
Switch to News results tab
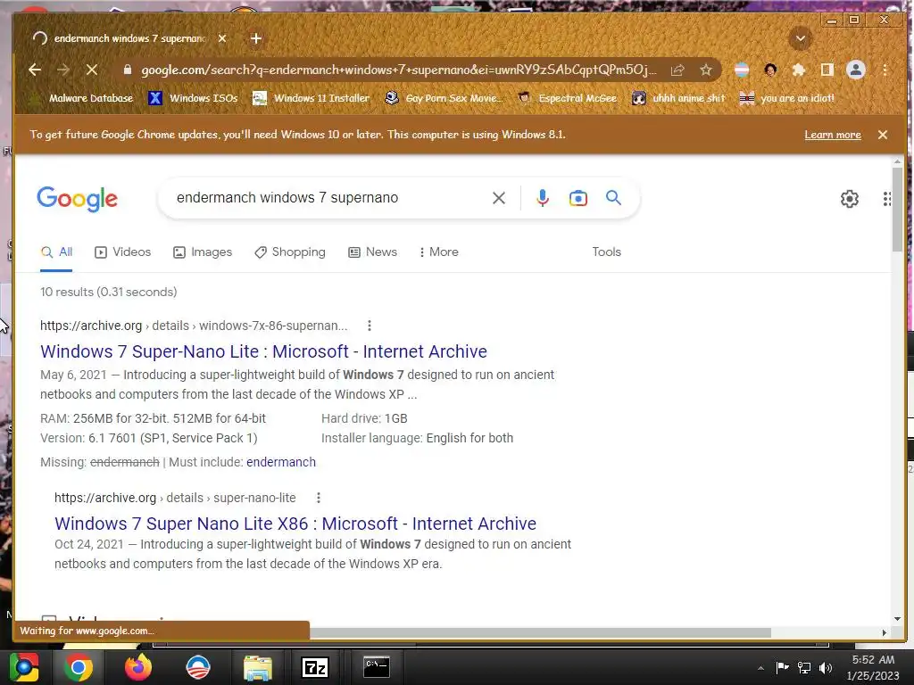click(372, 252)
